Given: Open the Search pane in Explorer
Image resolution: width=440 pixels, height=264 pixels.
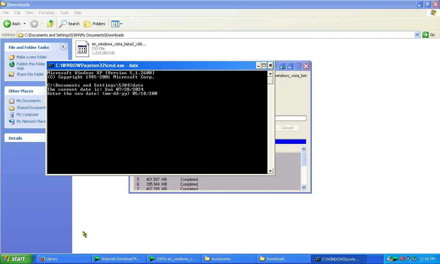Looking at the screenshot, I should coord(69,24).
